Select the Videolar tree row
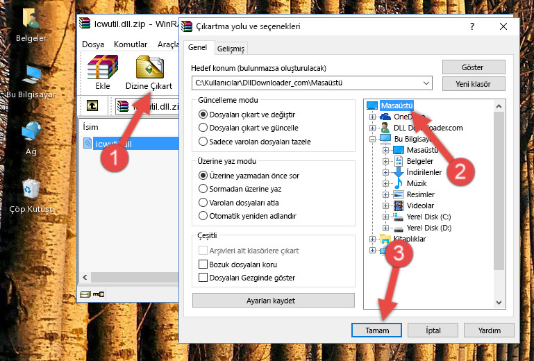 [421, 205]
